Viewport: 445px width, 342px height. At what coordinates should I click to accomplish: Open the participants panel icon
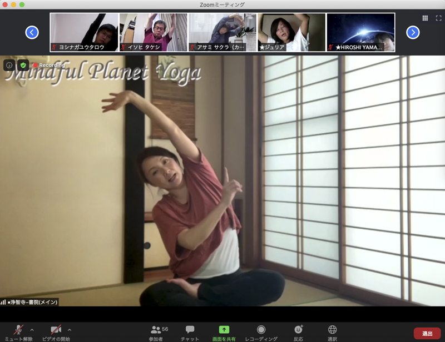156,330
